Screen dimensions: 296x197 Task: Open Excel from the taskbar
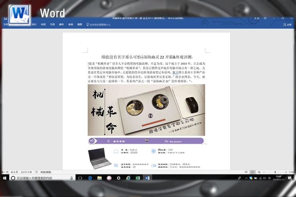point(138,178)
